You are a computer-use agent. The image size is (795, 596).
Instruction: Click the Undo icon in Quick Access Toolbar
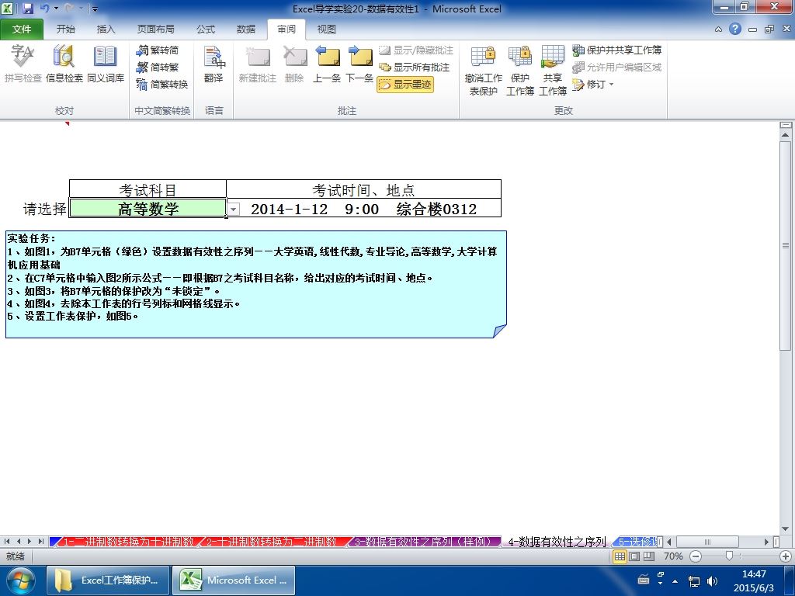point(44,9)
